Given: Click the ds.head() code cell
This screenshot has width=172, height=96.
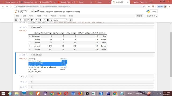Looking at the screenshot, I should [91, 27].
